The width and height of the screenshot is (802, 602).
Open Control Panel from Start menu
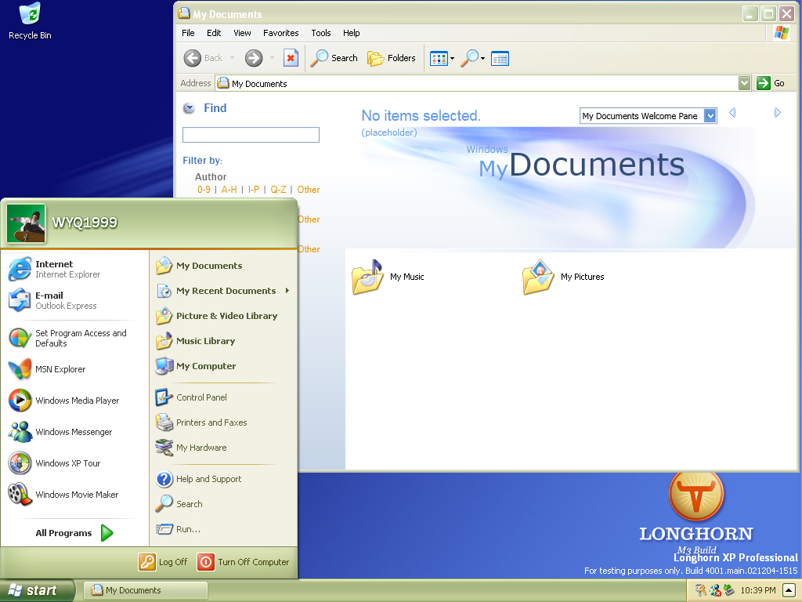pyautogui.click(x=200, y=397)
